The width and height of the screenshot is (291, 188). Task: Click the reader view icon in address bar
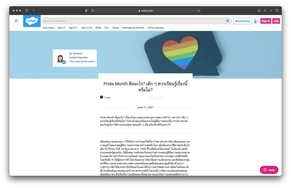click(93, 11)
